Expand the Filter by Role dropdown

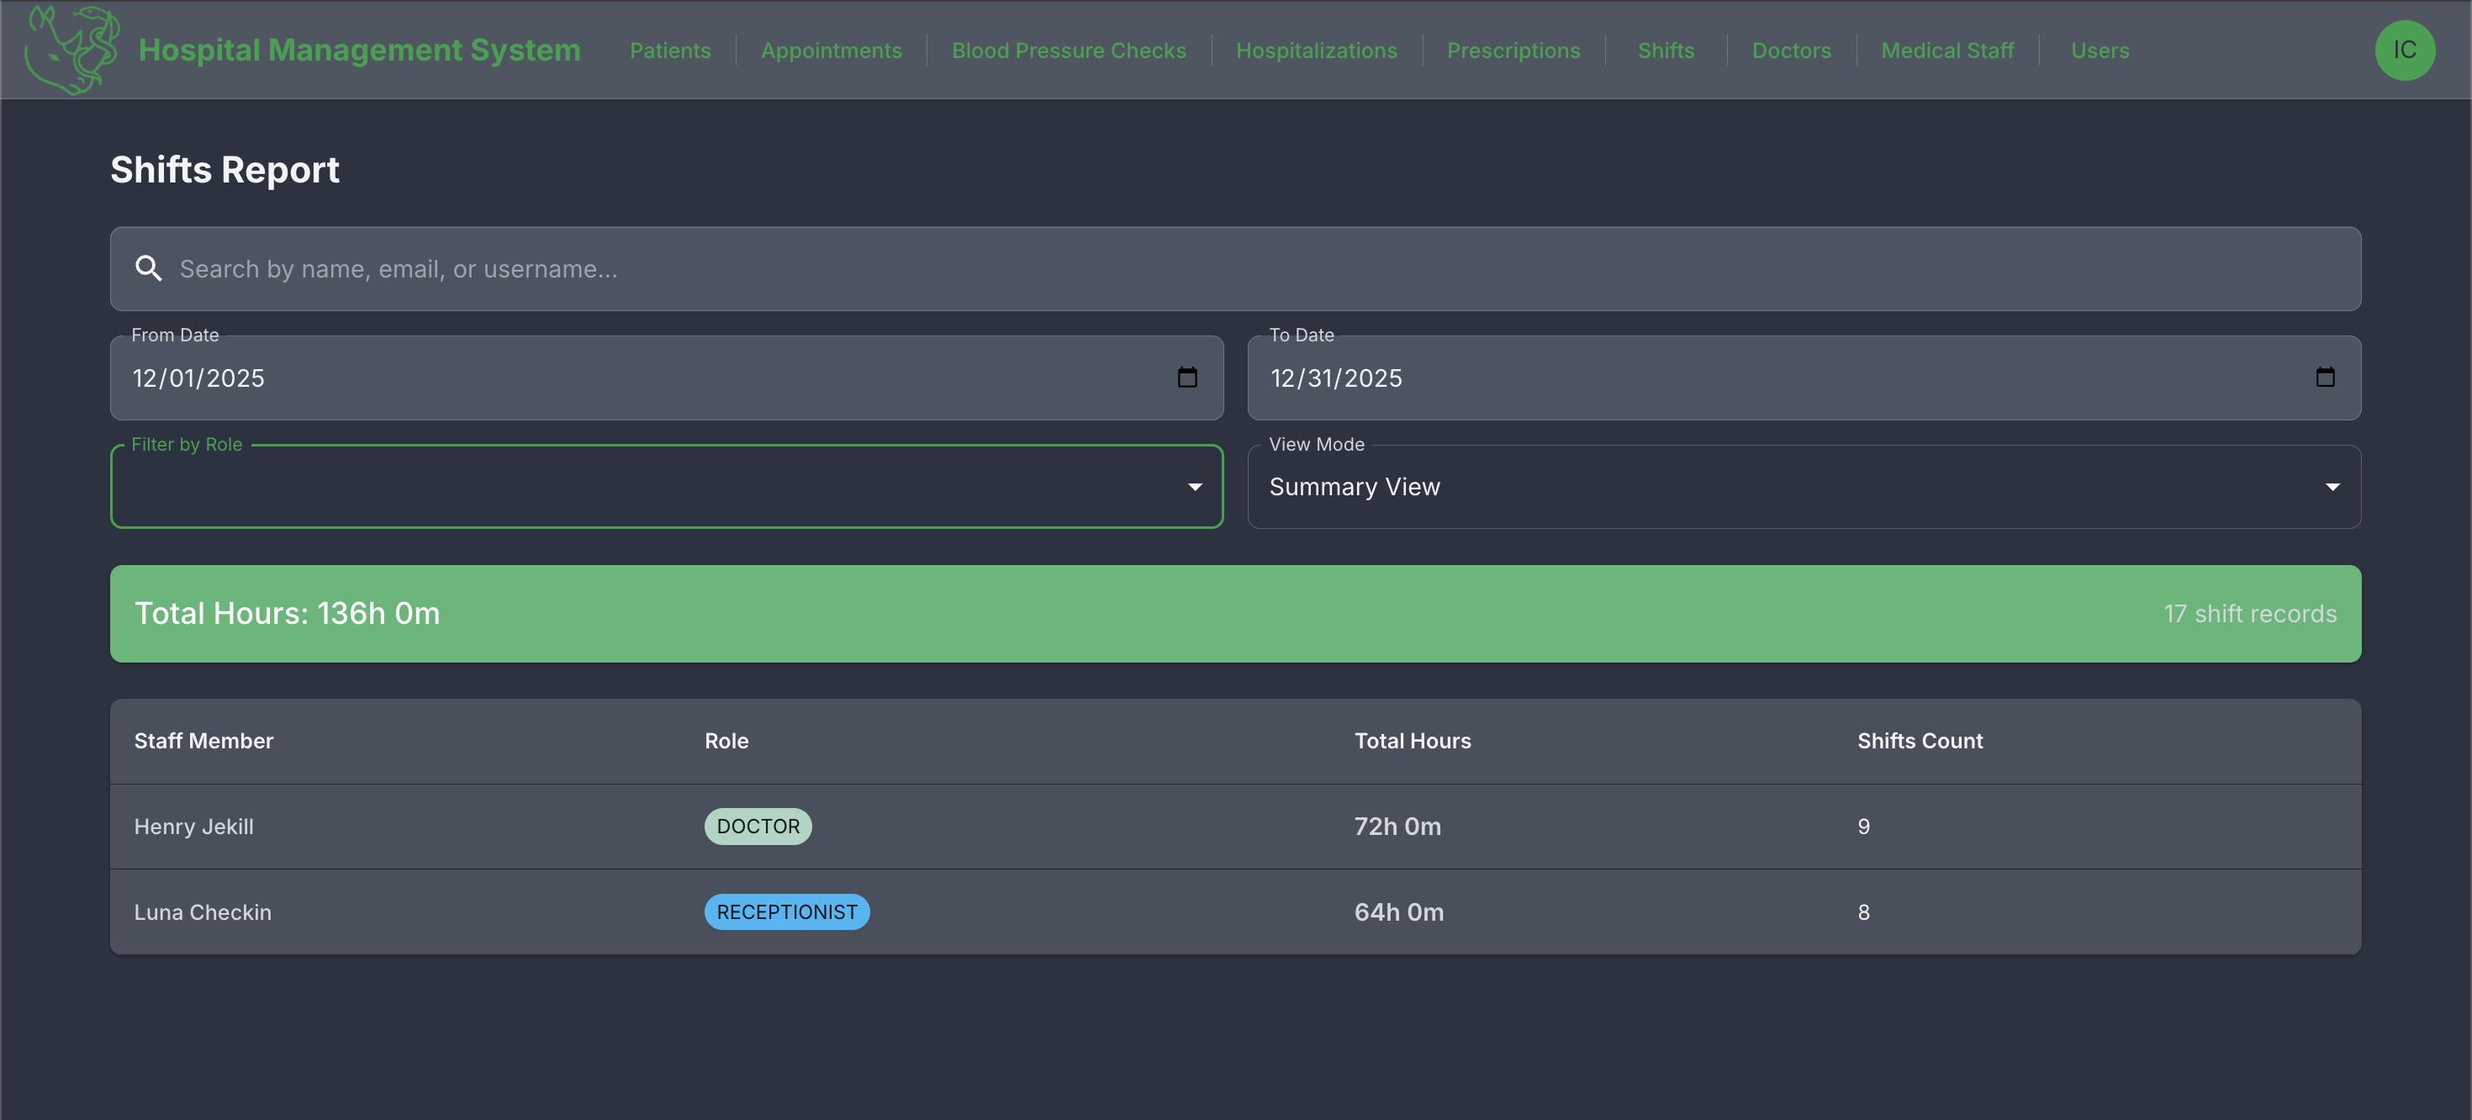click(666, 487)
